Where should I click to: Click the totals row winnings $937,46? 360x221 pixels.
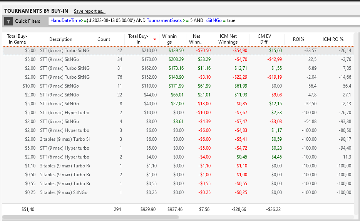[x=175, y=209]
